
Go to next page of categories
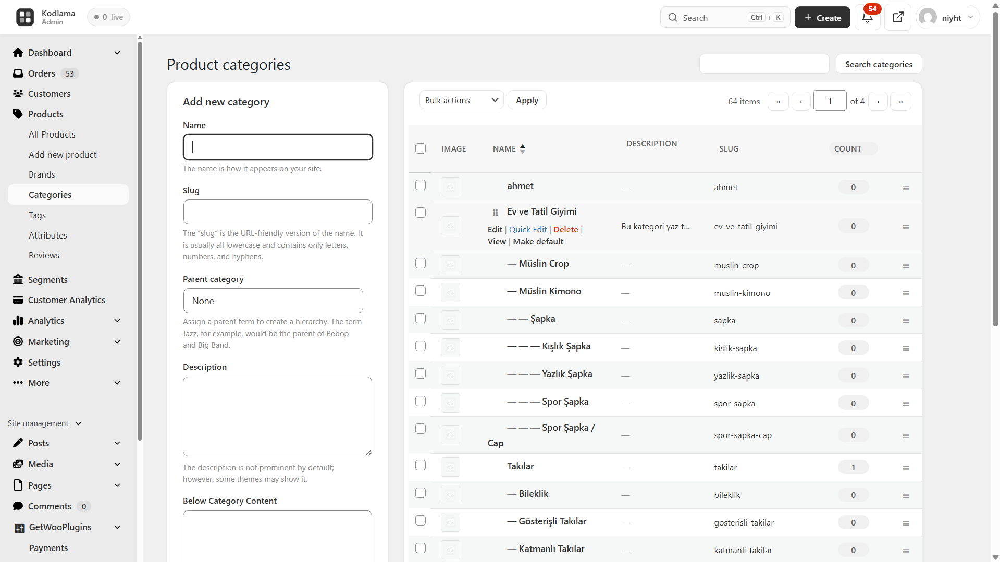tap(878, 101)
